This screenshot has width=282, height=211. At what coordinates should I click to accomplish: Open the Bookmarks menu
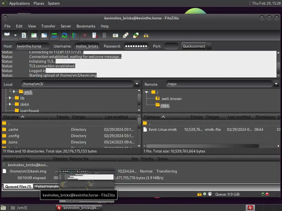click(x=86, y=26)
